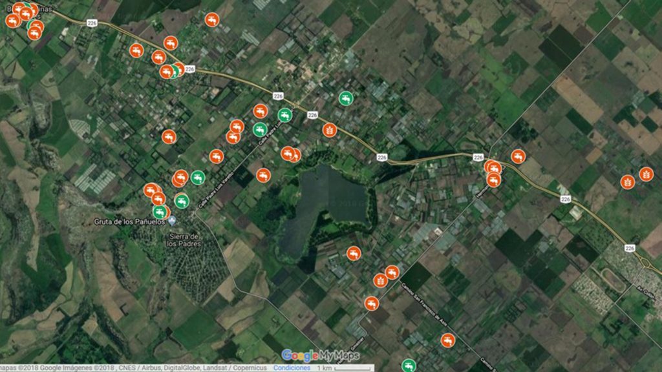This screenshot has width=662, height=372.
Task: Open the lone orange faucet marker northeast of the crossroads cluster
Action: (518, 156)
